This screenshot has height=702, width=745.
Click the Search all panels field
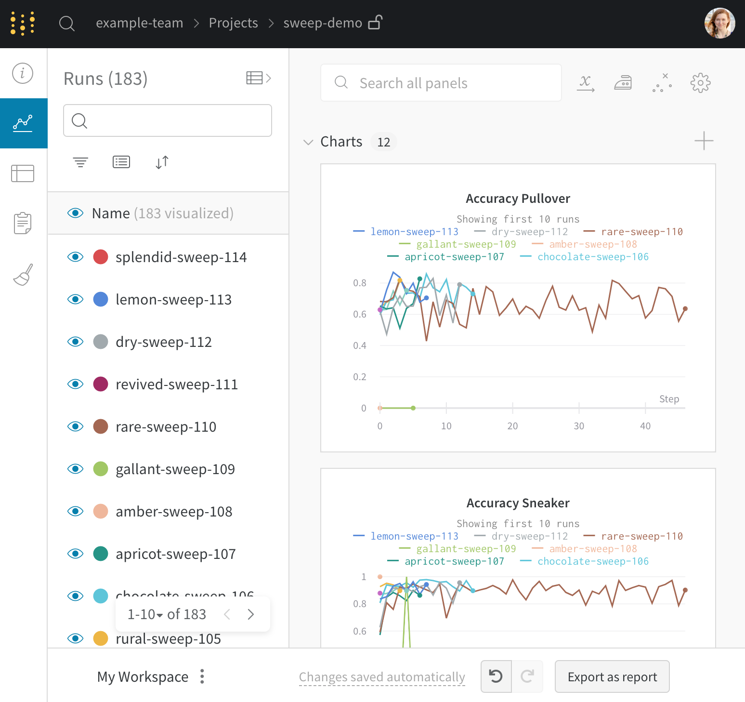[441, 82]
